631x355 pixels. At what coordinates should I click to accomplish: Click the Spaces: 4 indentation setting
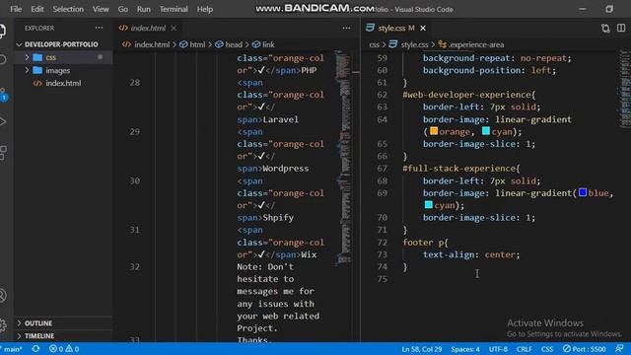pos(465,349)
